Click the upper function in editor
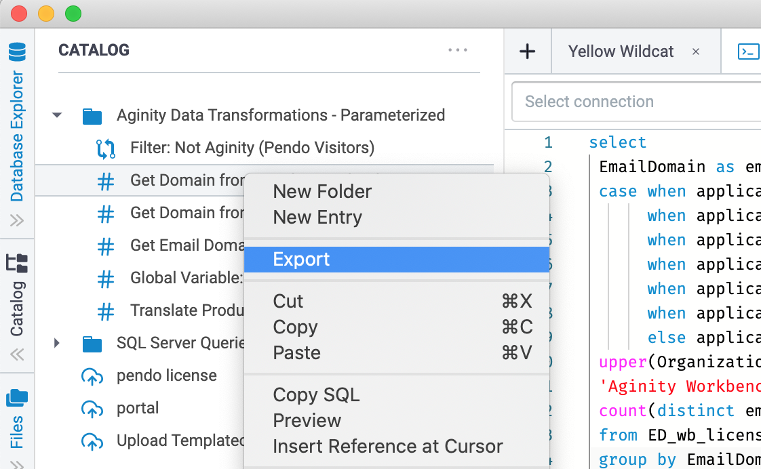Image resolution: width=761 pixels, height=469 pixels. (623, 362)
